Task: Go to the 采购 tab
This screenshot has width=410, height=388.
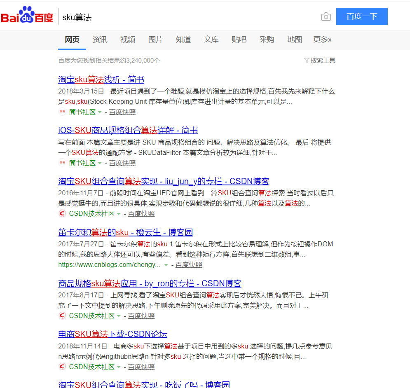Action: point(267,40)
